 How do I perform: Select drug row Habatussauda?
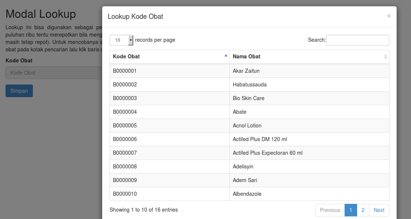[249, 84]
